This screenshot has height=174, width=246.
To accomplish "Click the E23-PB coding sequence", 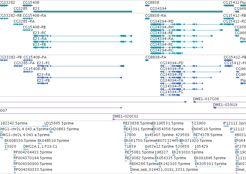I will point(42,83).
